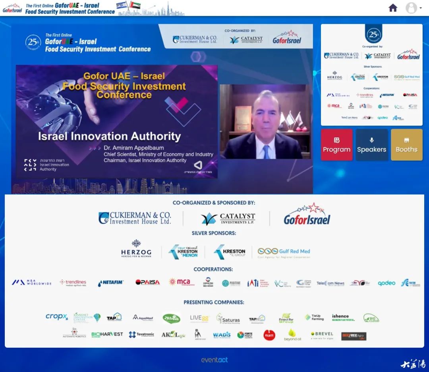Image resolution: width=429 pixels, height=372 pixels.
Task: Click Cukierman logo in the video banner
Action: point(195,39)
